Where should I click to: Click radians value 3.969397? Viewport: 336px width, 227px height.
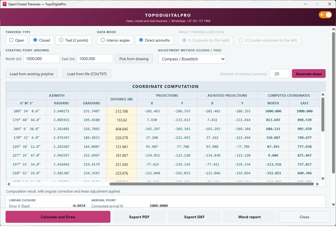(x=61, y=155)
